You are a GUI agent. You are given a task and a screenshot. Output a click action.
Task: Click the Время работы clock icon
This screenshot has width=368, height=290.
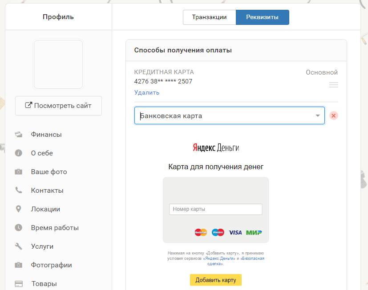[x=19, y=228]
